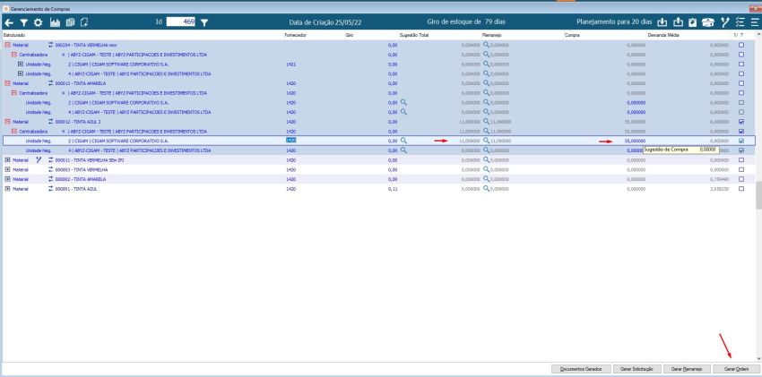Click the Fornecedor column header
This screenshot has height=377, width=762.
pyautogui.click(x=295, y=35)
